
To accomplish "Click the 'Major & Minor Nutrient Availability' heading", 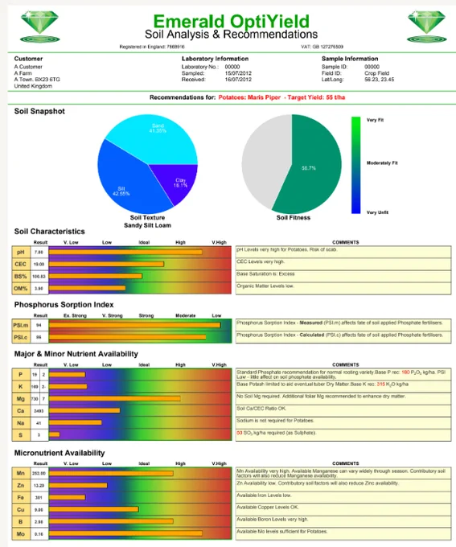I will (x=76, y=354).
